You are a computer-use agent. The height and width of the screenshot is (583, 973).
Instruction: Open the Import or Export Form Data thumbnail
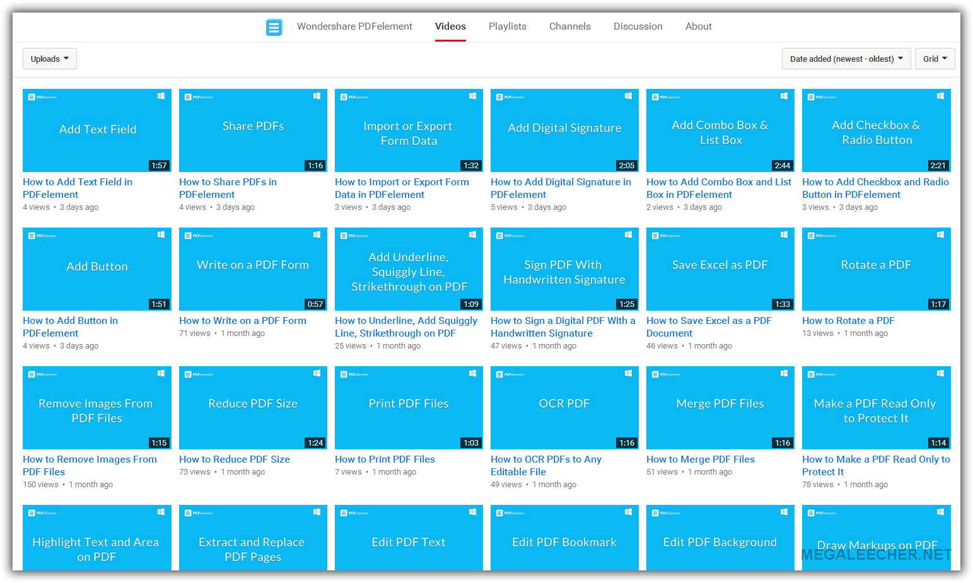(x=409, y=130)
